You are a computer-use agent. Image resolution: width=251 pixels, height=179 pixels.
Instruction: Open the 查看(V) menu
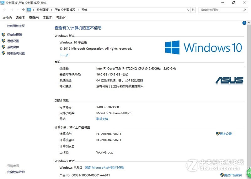point(34,18)
